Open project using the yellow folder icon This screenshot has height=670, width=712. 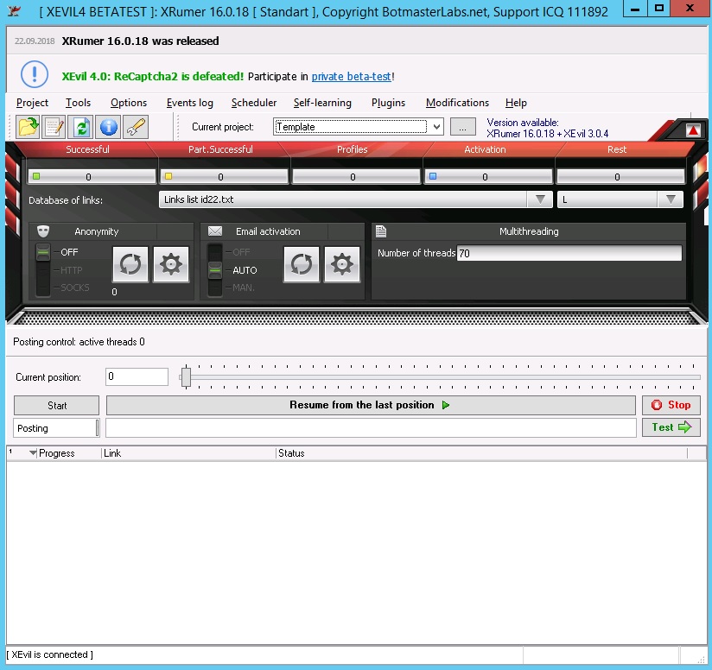(x=28, y=127)
